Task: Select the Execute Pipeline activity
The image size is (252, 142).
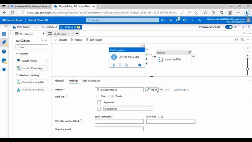Action: [x=32, y=60]
